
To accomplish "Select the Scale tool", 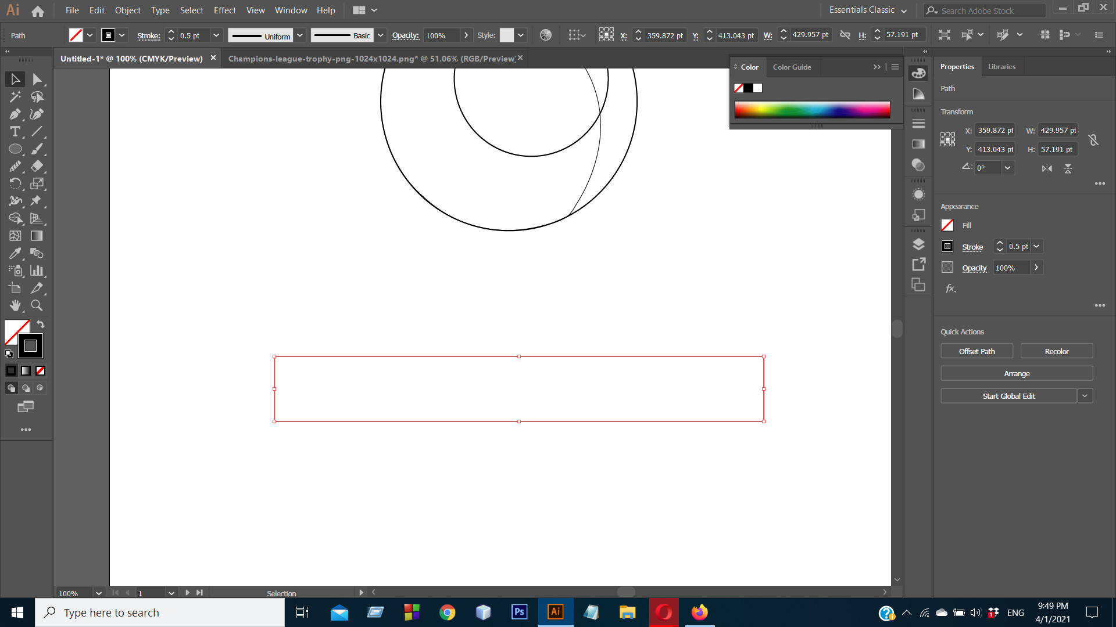I will click(37, 184).
